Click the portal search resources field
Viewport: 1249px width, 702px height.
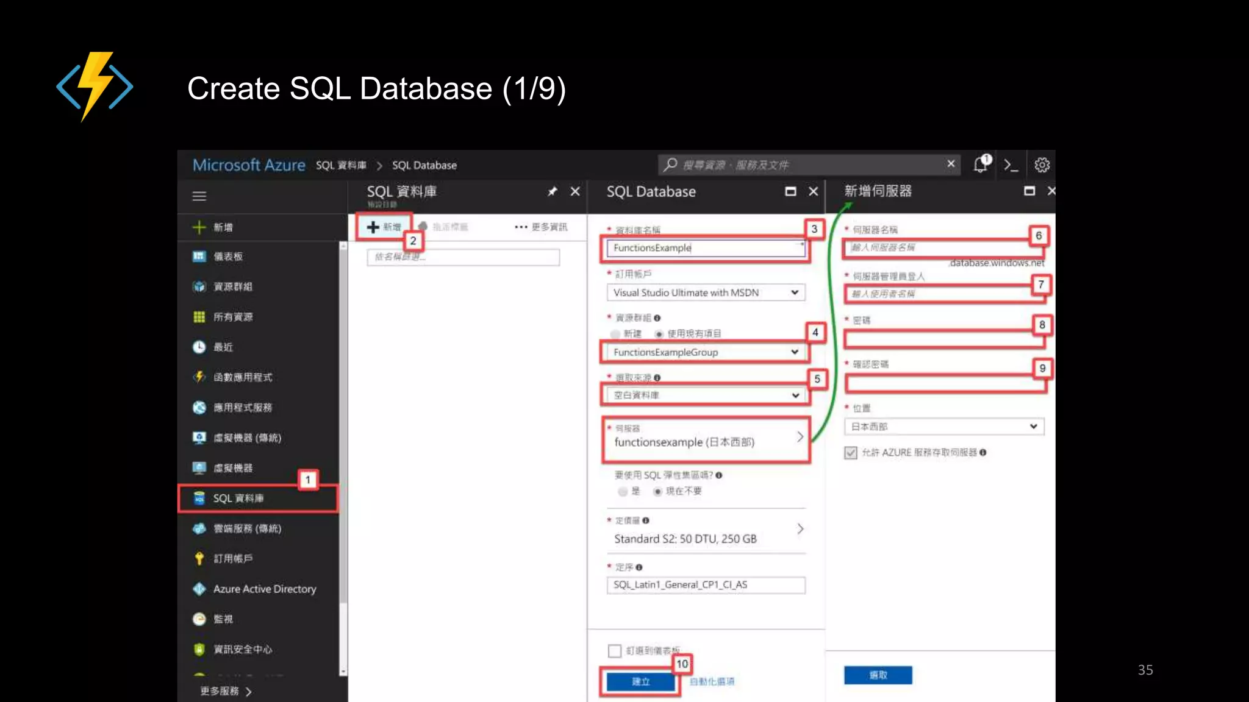(x=809, y=165)
